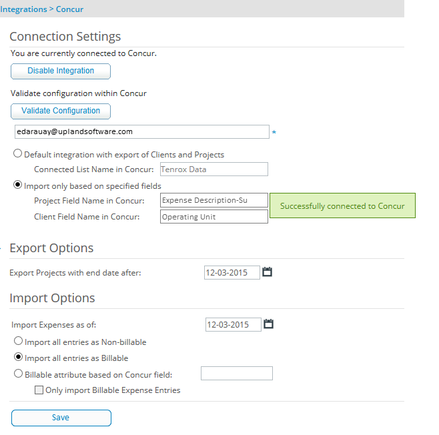
Task: Save the Concur integration settings
Action: click(61, 418)
